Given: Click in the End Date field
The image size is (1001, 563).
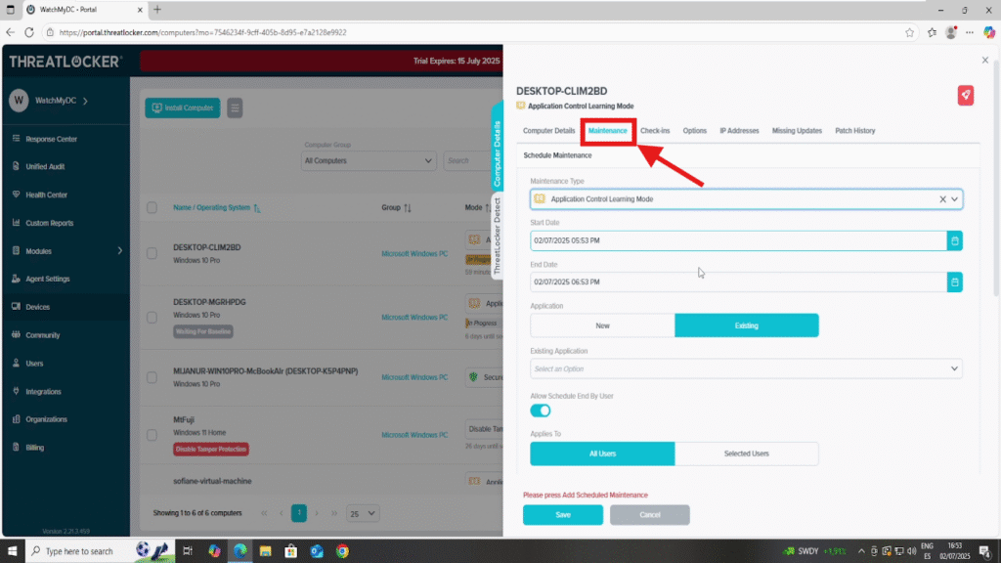Looking at the screenshot, I should (x=739, y=282).
